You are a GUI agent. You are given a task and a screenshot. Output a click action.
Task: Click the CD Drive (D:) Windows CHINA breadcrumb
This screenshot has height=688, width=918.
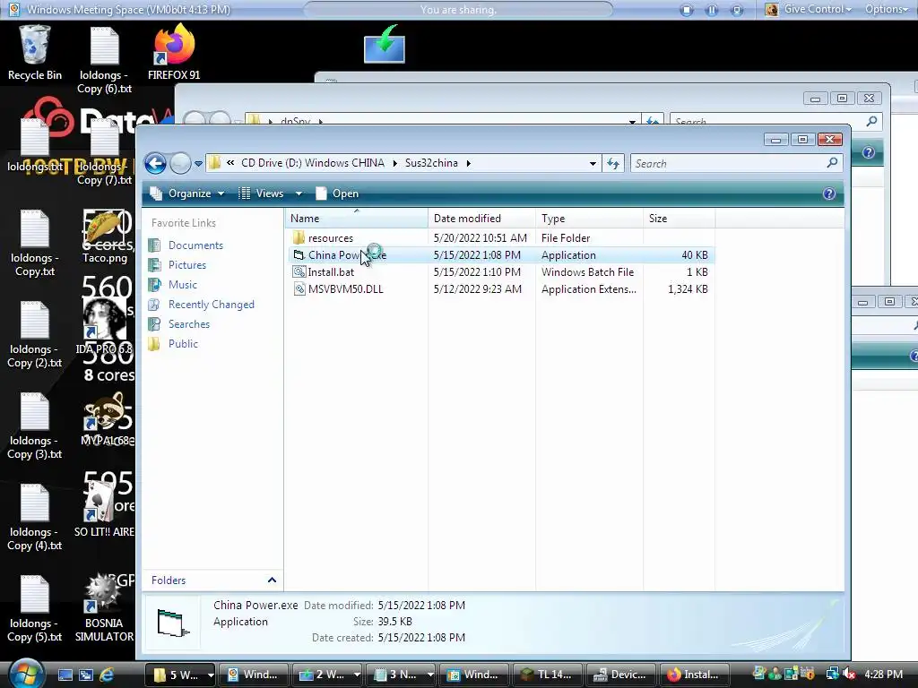coord(313,163)
